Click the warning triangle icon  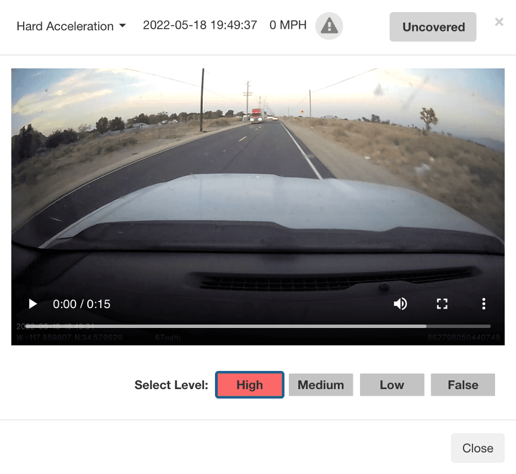coord(329,26)
